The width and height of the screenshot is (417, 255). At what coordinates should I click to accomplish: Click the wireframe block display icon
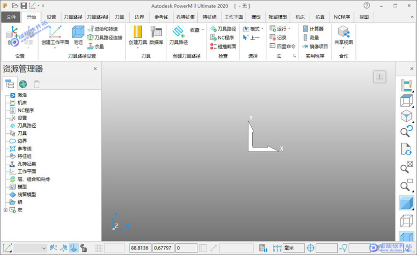pyautogui.click(x=407, y=101)
